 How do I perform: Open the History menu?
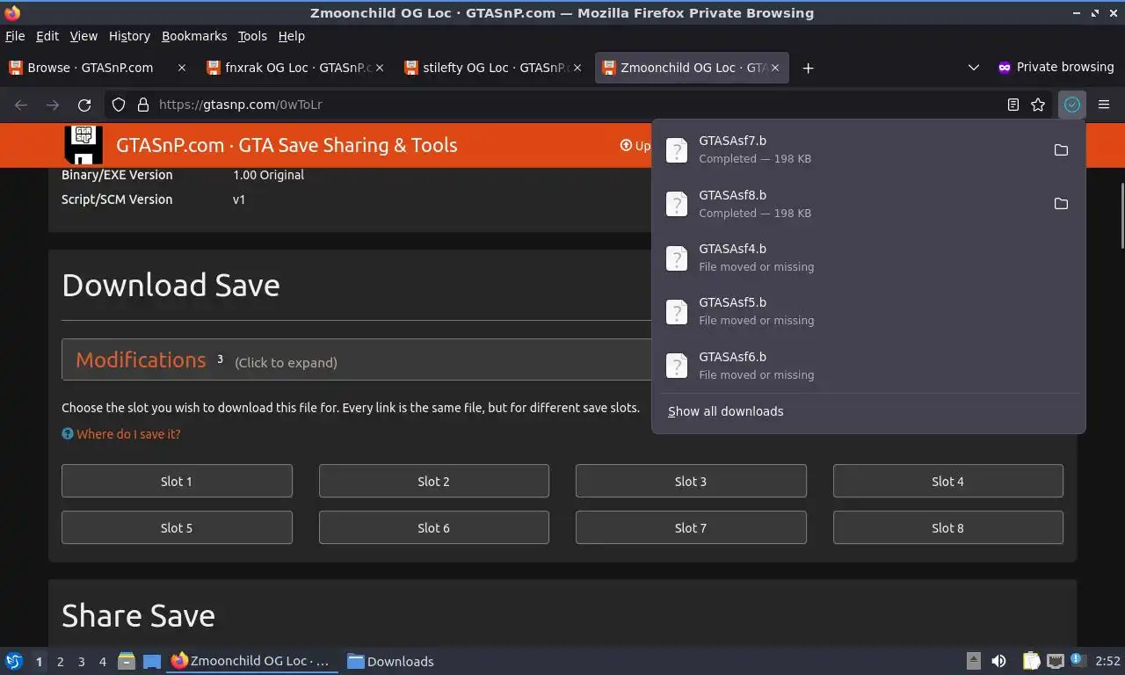tap(129, 36)
